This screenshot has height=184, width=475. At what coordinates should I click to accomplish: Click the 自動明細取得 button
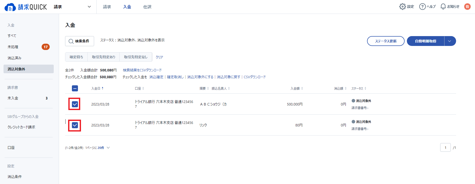coord(426,41)
